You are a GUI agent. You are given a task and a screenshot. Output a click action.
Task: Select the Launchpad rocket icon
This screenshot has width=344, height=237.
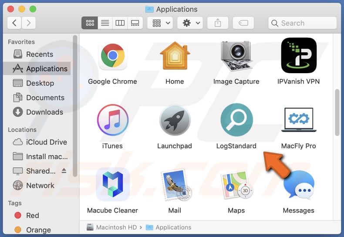[x=175, y=120]
